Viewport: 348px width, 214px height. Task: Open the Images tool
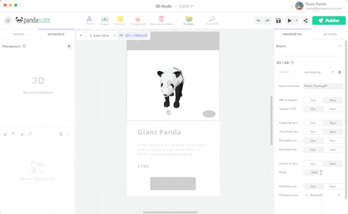pyautogui.click(x=104, y=20)
